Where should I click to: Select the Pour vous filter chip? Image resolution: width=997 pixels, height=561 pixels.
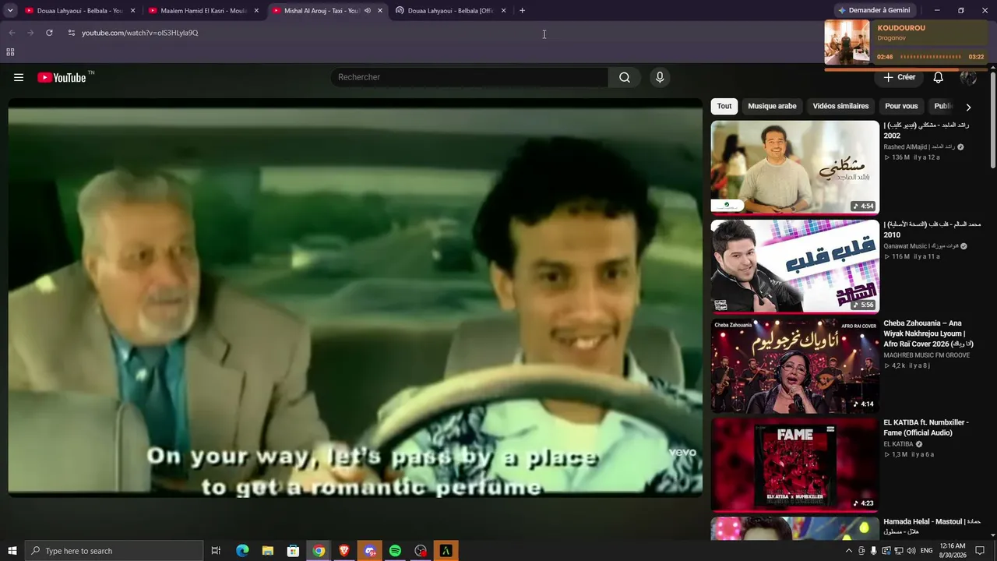[901, 106]
